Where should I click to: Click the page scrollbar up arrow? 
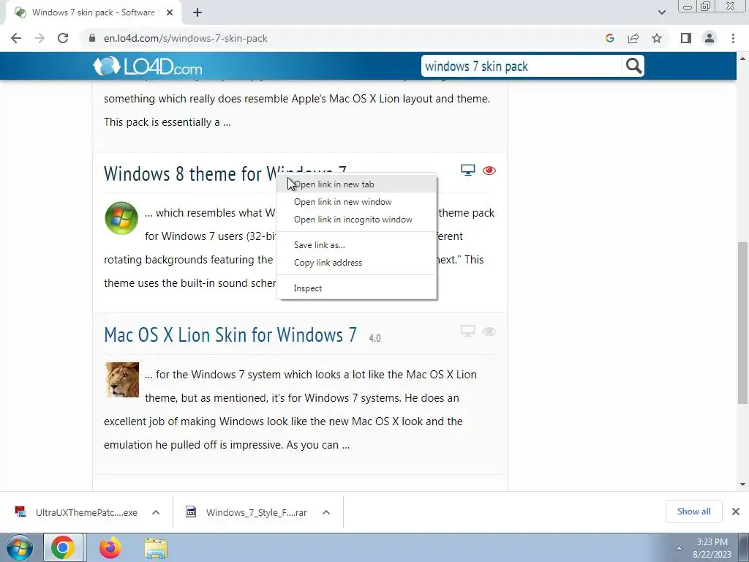click(743, 59)
